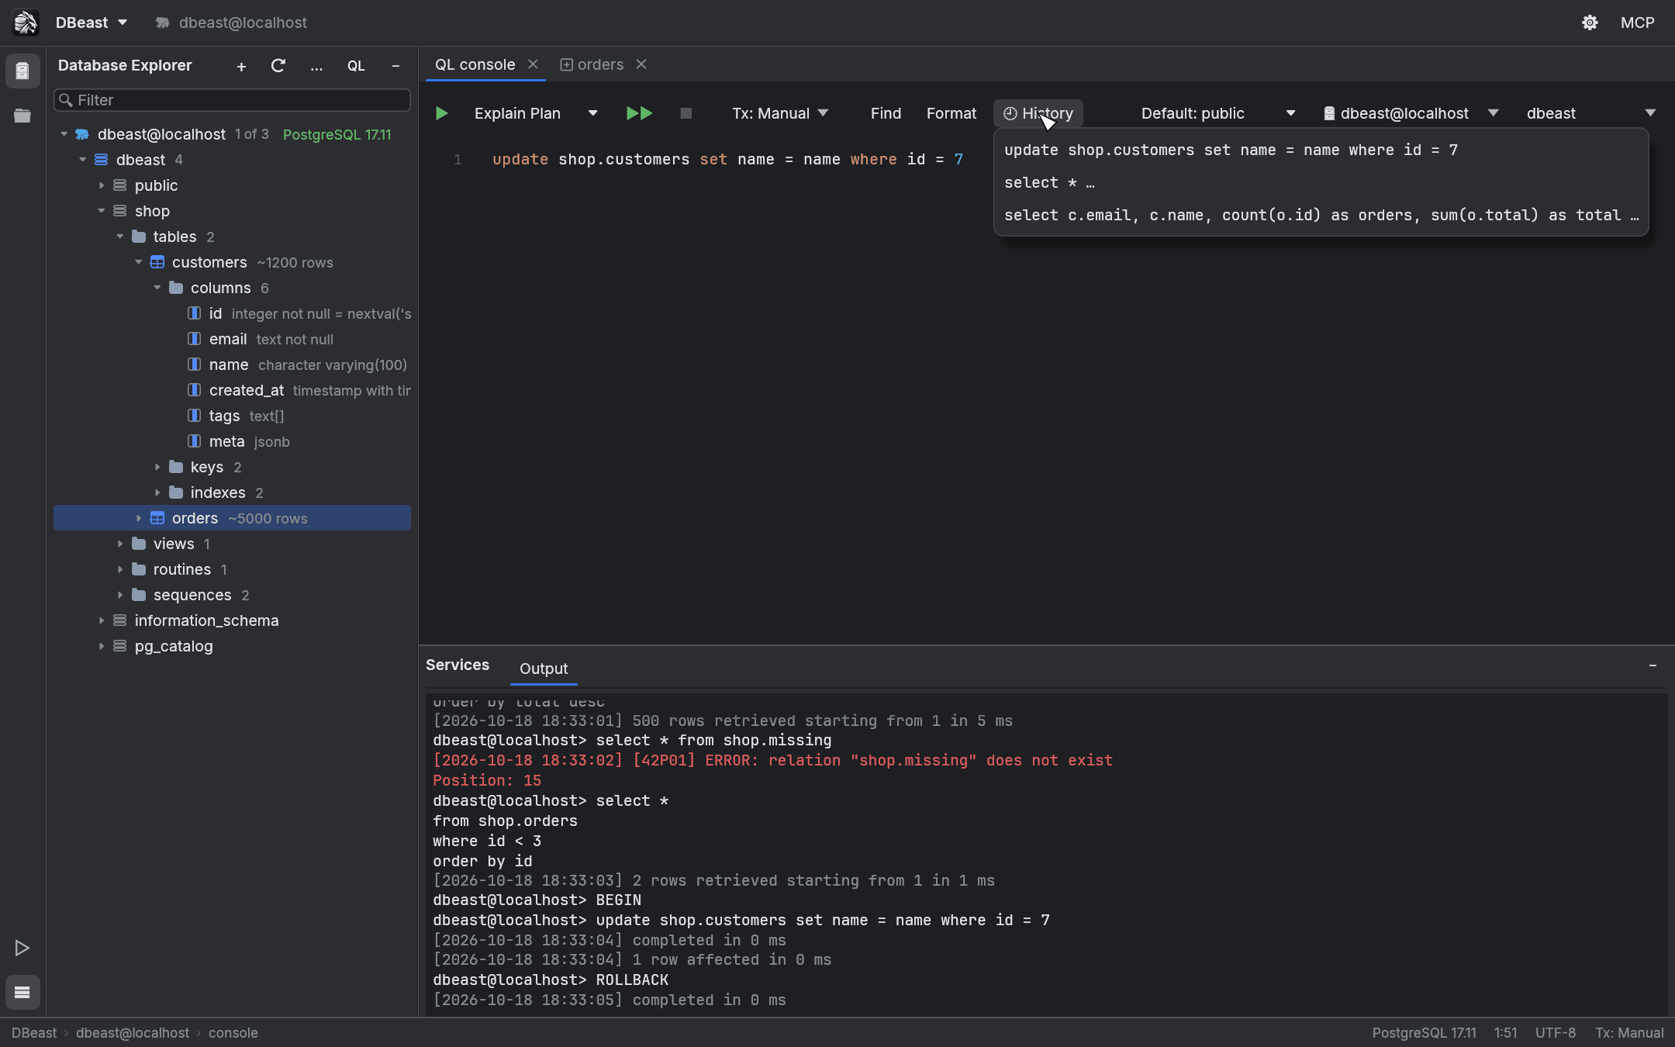Open the files folder icon in left rail
This screenshot has height=1047, width=1675.
[22, 116]
